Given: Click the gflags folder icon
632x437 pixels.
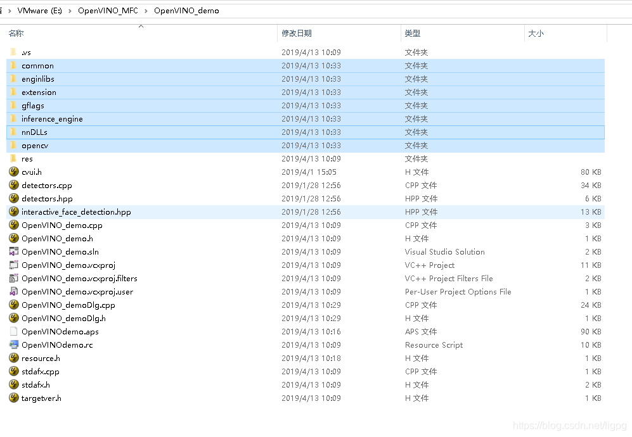Looking at the screenshot, I should pyautogui.click(x=13, y=105).
